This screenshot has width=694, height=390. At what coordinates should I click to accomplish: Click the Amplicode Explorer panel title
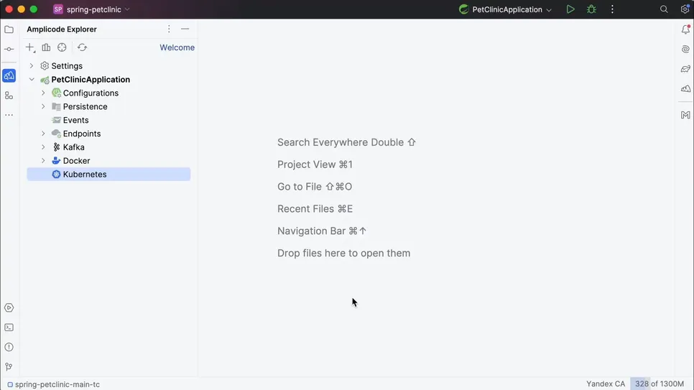click(x=62, y=29)
